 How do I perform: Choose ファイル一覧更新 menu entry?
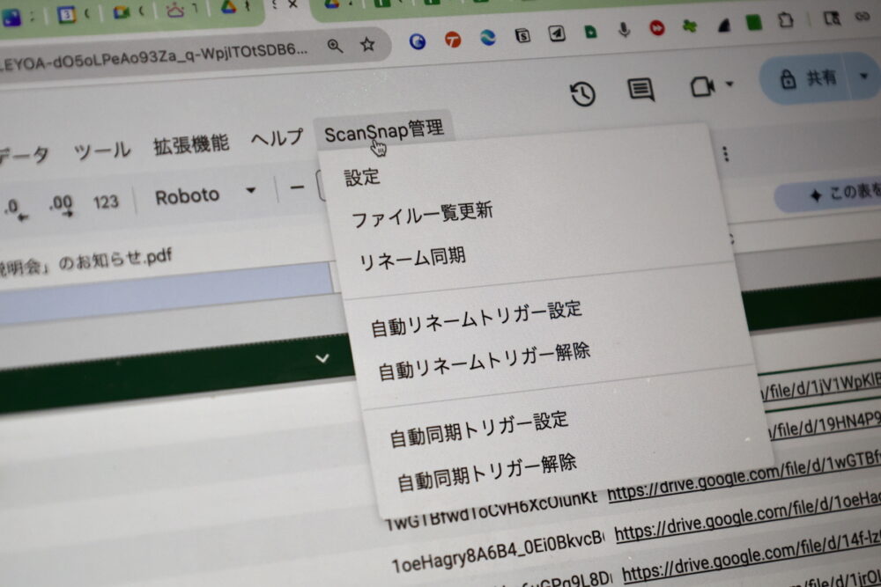(422, 214)
